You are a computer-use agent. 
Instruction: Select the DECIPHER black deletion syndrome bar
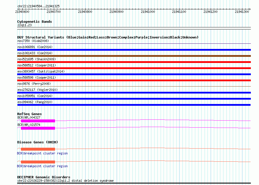click(134, 183)
